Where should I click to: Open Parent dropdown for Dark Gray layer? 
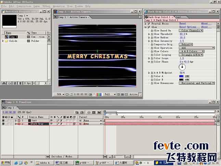[92, 124]
